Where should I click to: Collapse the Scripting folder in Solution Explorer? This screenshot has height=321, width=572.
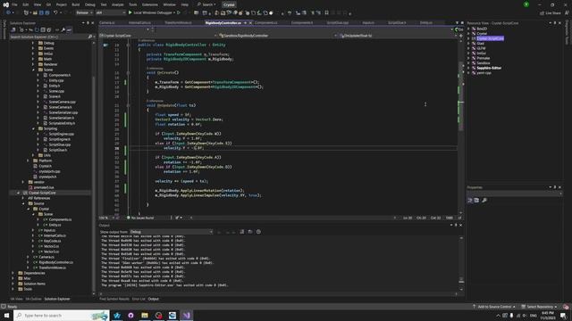(33, 128)
